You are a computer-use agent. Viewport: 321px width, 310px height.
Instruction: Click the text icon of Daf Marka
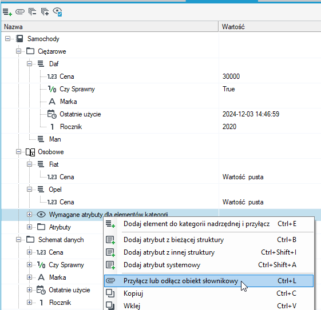(x=52, y=102)
